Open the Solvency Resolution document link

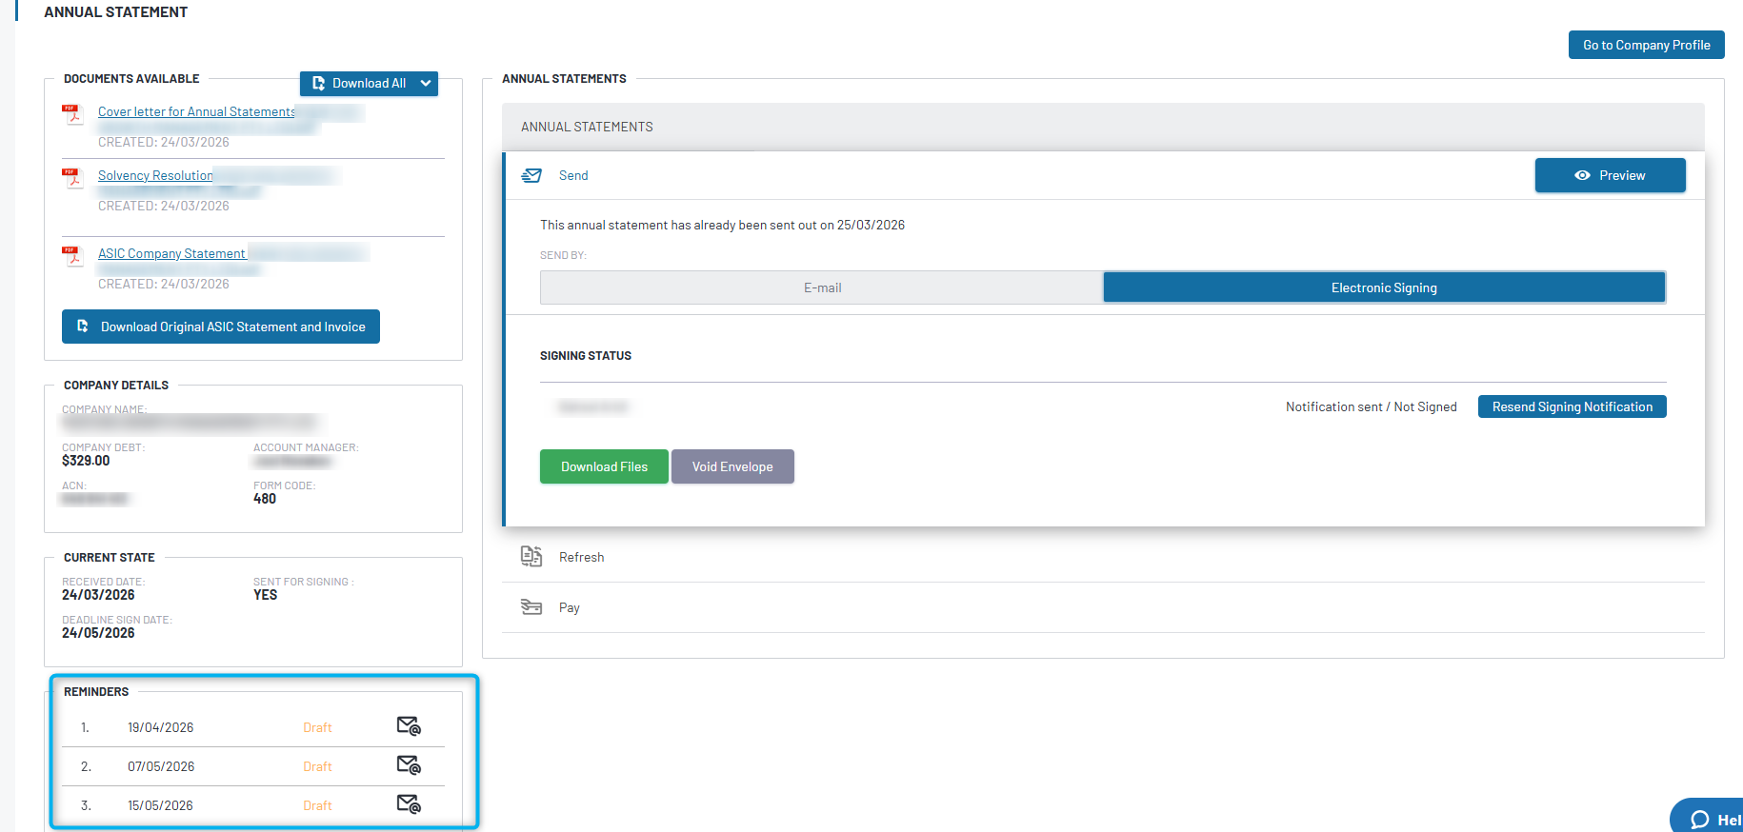(x=155, y=176)
